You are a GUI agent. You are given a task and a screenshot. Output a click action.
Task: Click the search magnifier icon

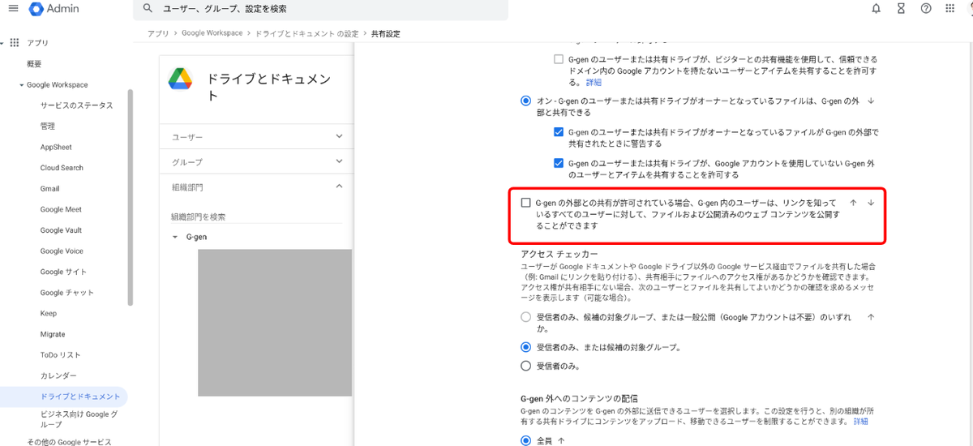click(x=147, y=9)
